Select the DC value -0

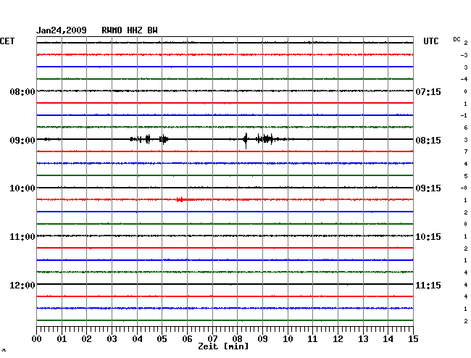pyautogui.click(x=464, y=188)
